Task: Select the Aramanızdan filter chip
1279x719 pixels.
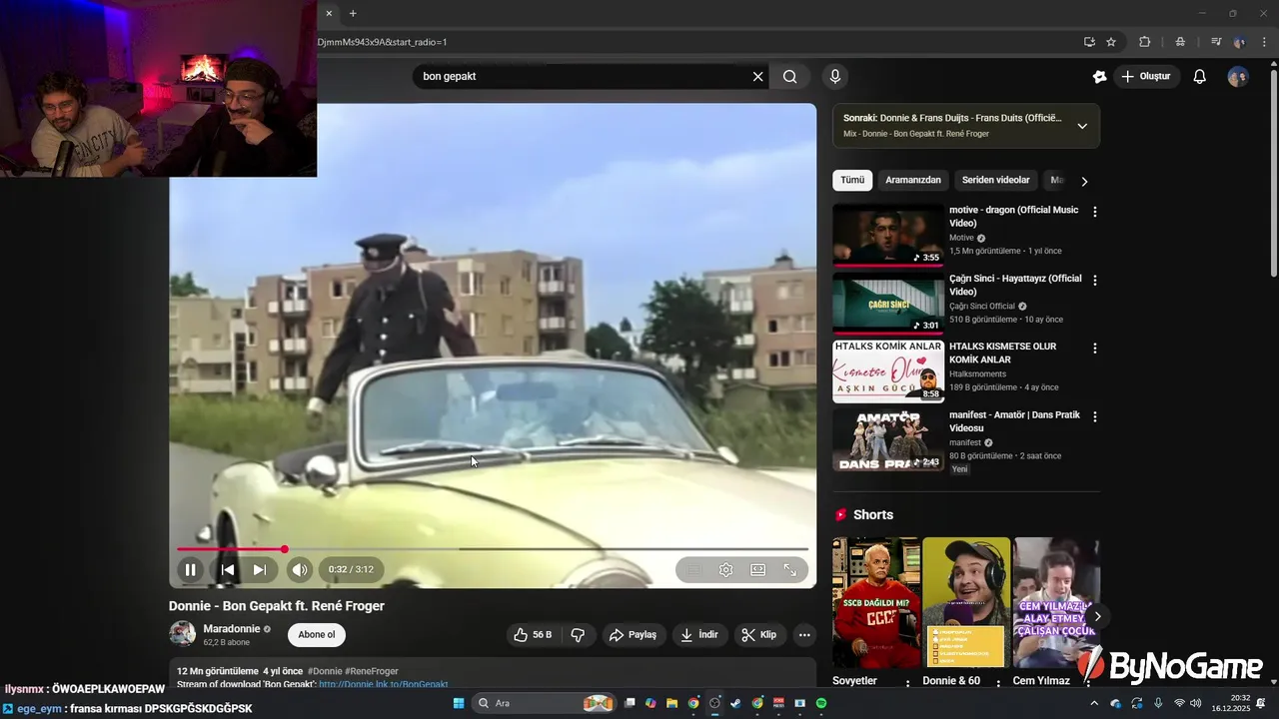Action: tap(913, 181)
